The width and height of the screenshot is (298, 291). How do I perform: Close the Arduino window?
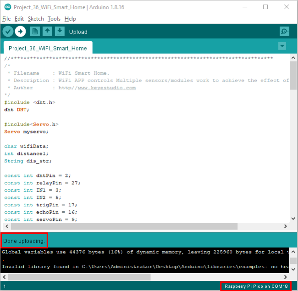pyautogui.click(x=287, y=7)
